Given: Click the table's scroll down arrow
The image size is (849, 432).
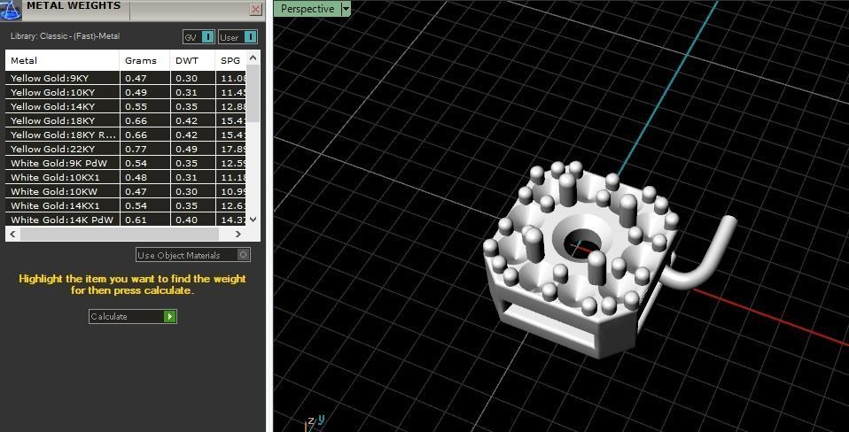Looking at the screenshot, I should [x=253, y=219].
